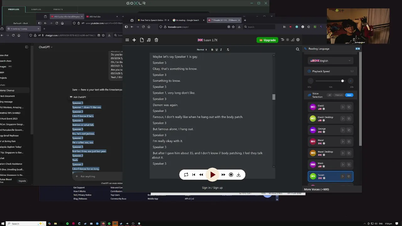
Task: Click copy icon for Hazel voice
Action: [349, 142]
